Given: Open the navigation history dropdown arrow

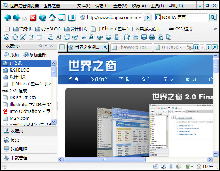Looking at the screenshot, I should coord(24,19).
